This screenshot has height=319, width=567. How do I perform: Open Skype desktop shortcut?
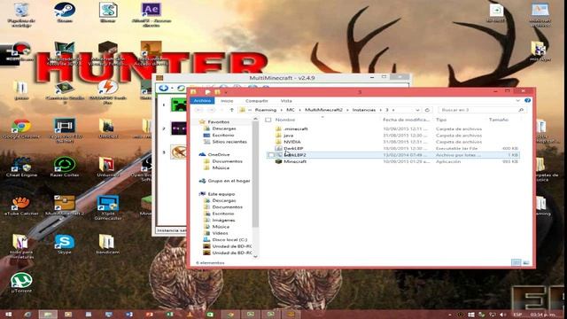(65, 245)
